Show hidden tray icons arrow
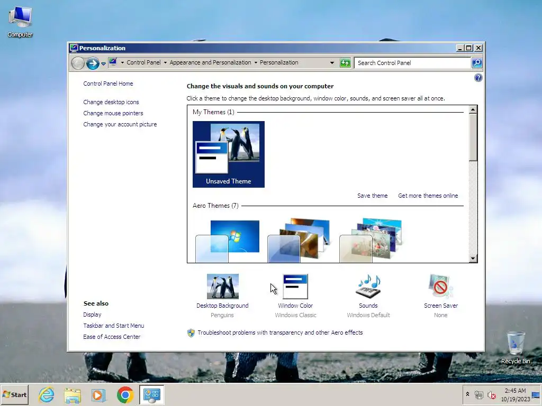Viewport: 542px width, 406px height. pos(468,394)
